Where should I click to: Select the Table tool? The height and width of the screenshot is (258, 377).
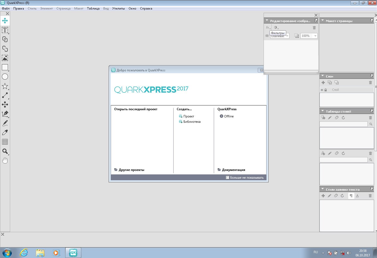[5, 142]
